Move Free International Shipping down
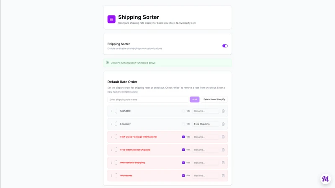 pyautogui.click(x=116, y=152)
